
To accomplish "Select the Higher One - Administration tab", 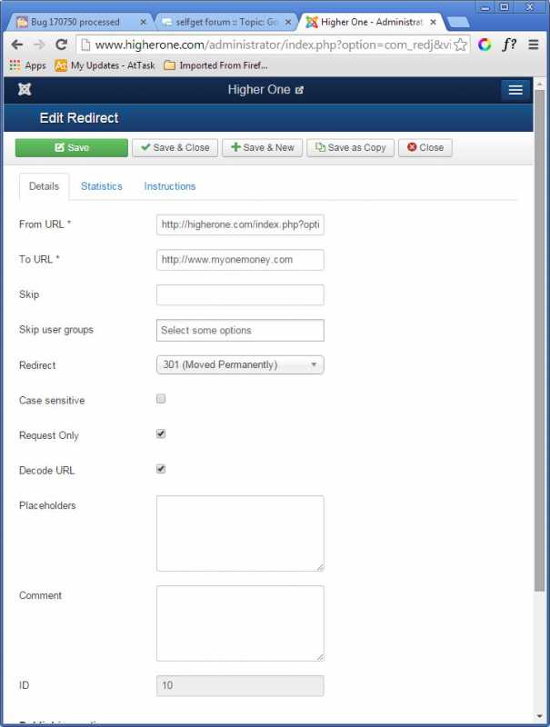I will (x=371, y=22).
